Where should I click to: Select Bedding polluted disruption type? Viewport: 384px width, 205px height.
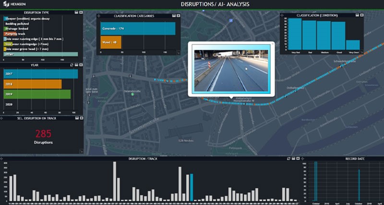click(17, 23)
